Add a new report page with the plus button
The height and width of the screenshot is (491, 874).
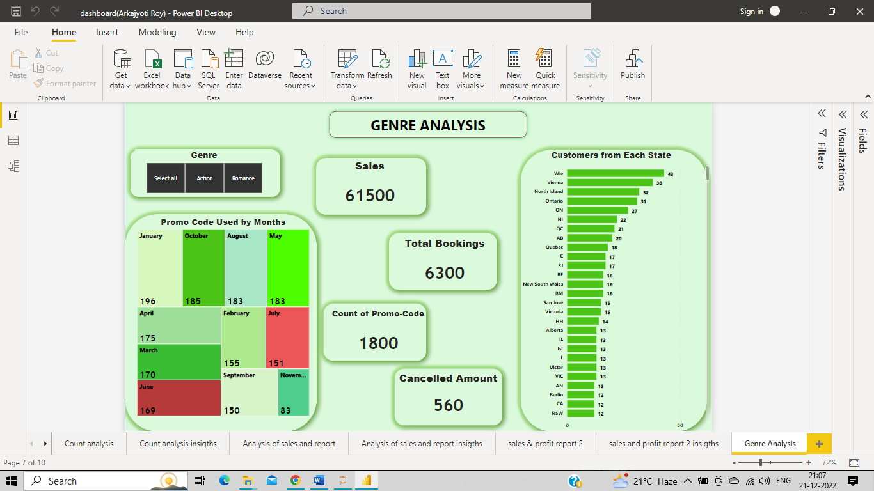point(819,443)
